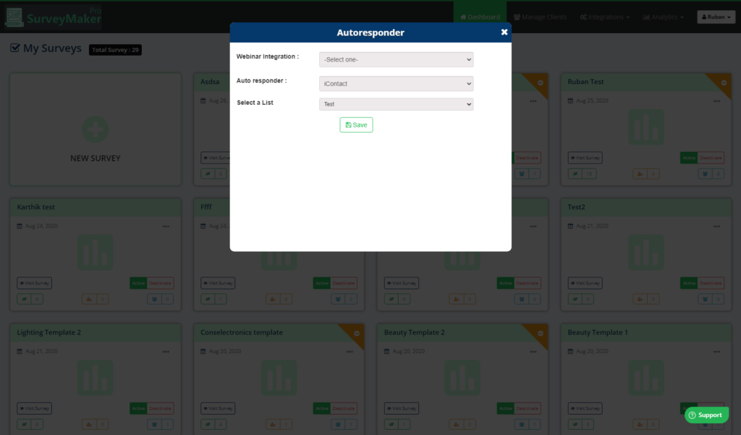Open the Auto responder dropdown showing iContact
The image size is (741, 435).
coord(396,84)
